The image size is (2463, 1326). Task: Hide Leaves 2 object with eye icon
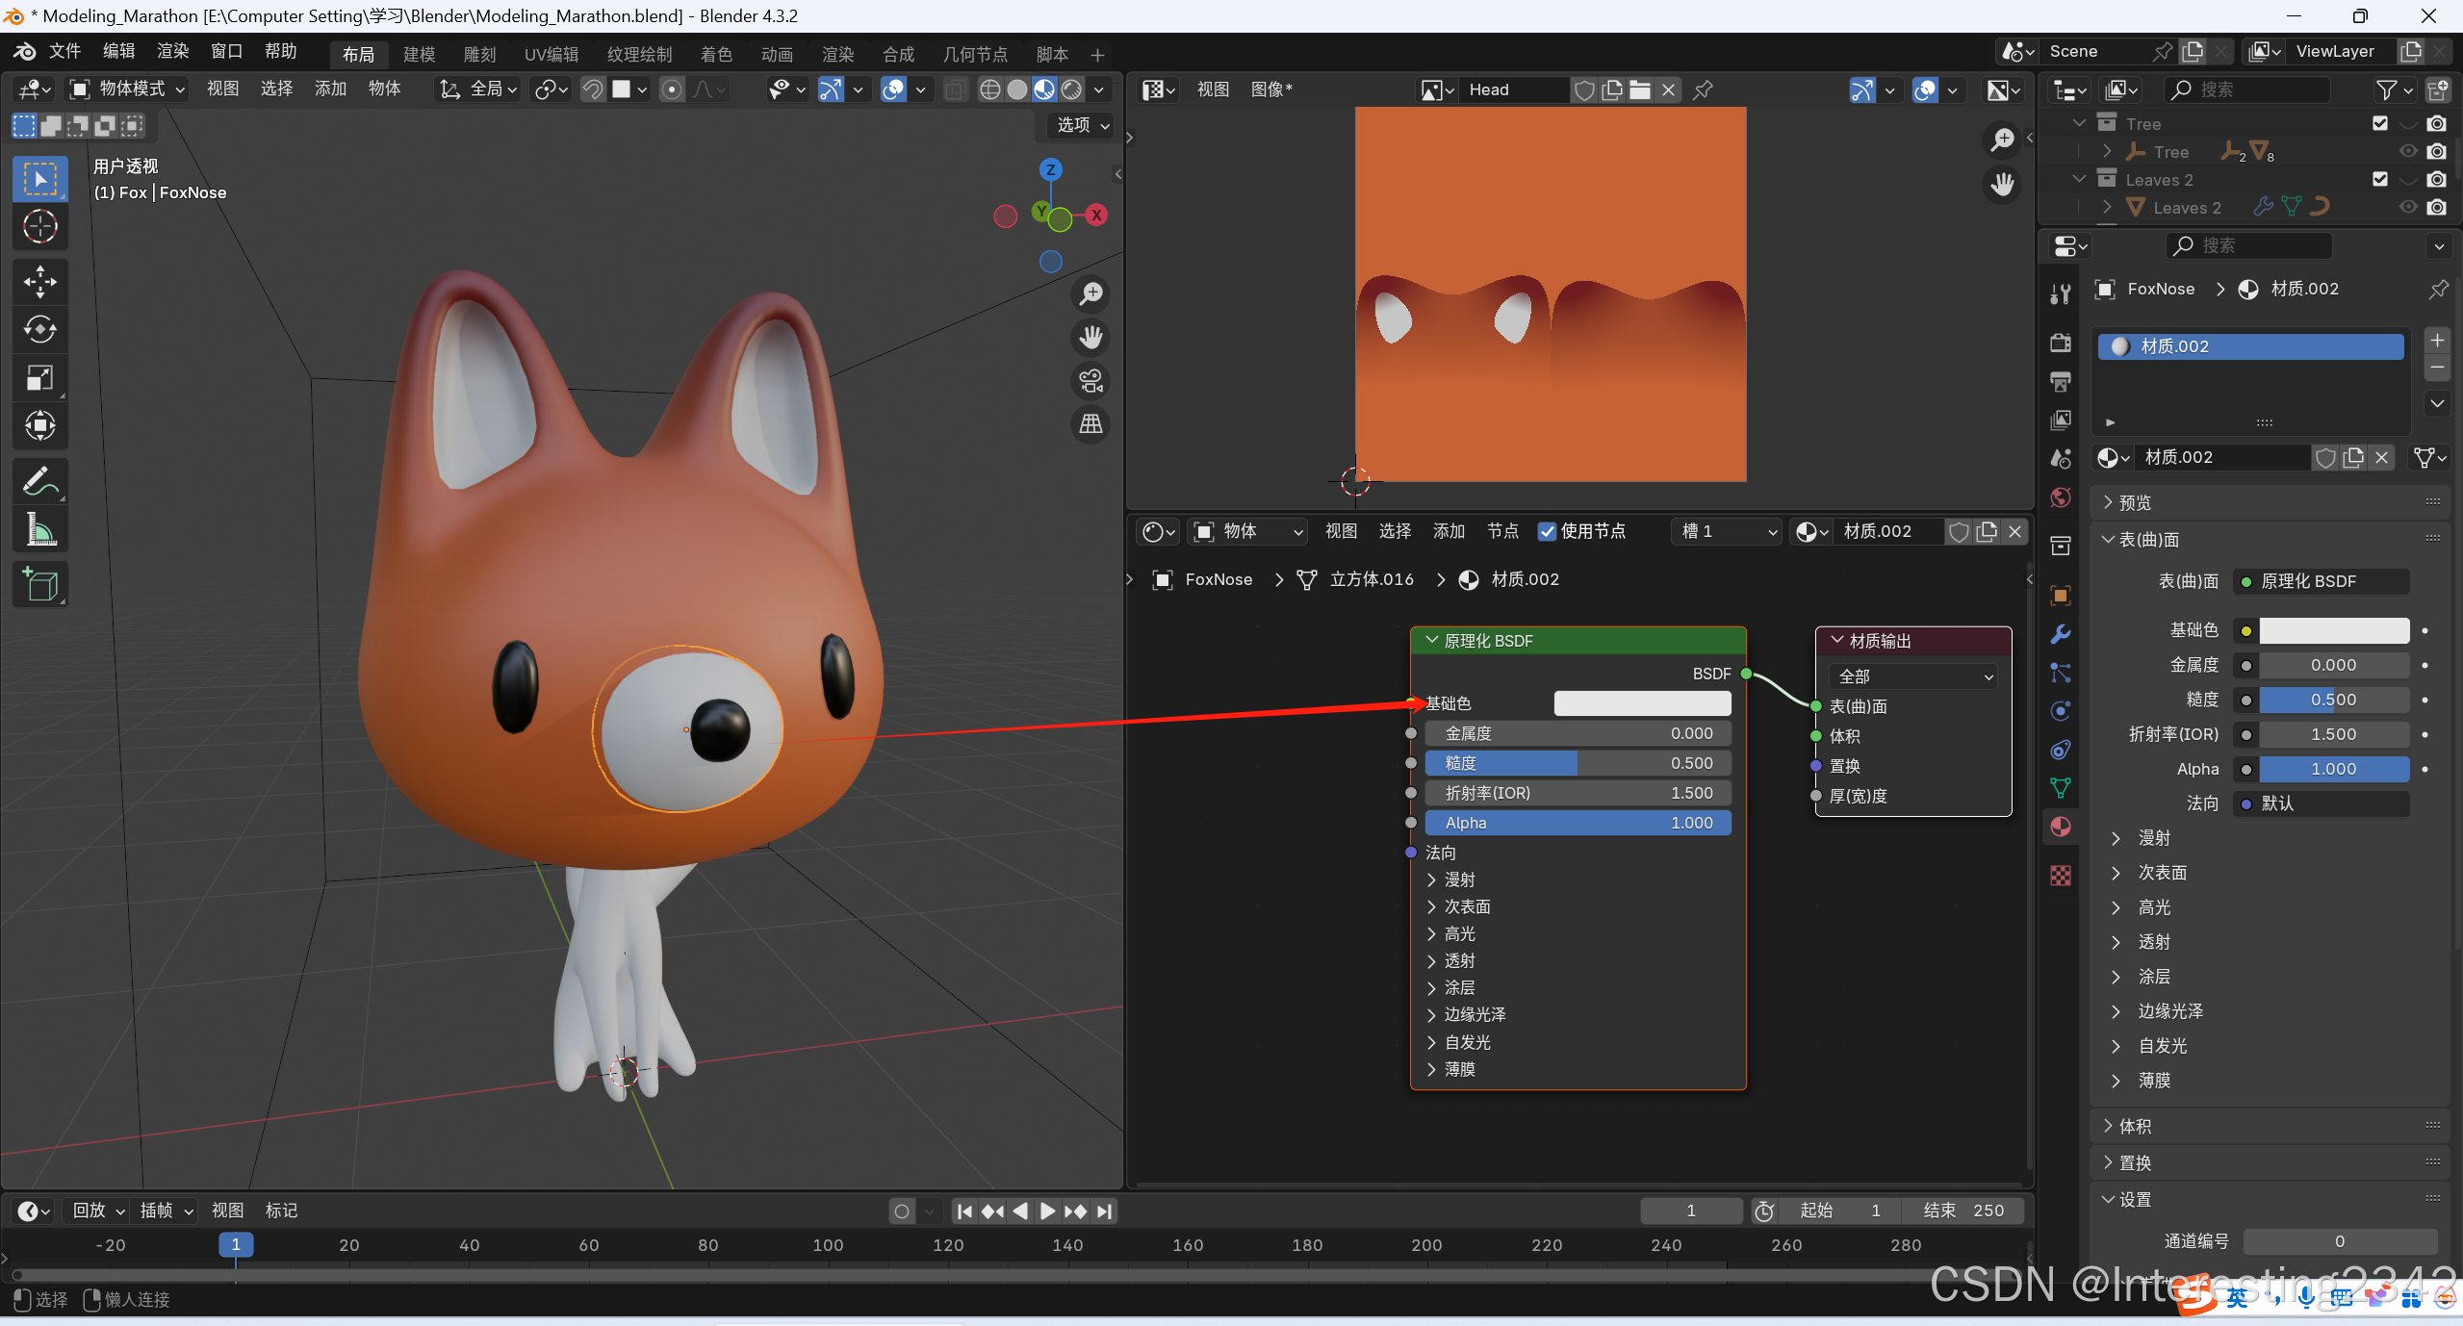click(x=2407, y=207)
